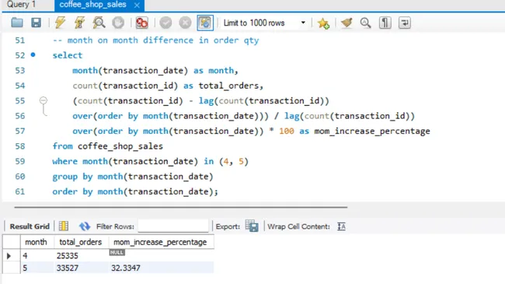Screen dimensions: 505x284
Task: Click the editor horizontal scrollbar
Action: tap(181, 207)
